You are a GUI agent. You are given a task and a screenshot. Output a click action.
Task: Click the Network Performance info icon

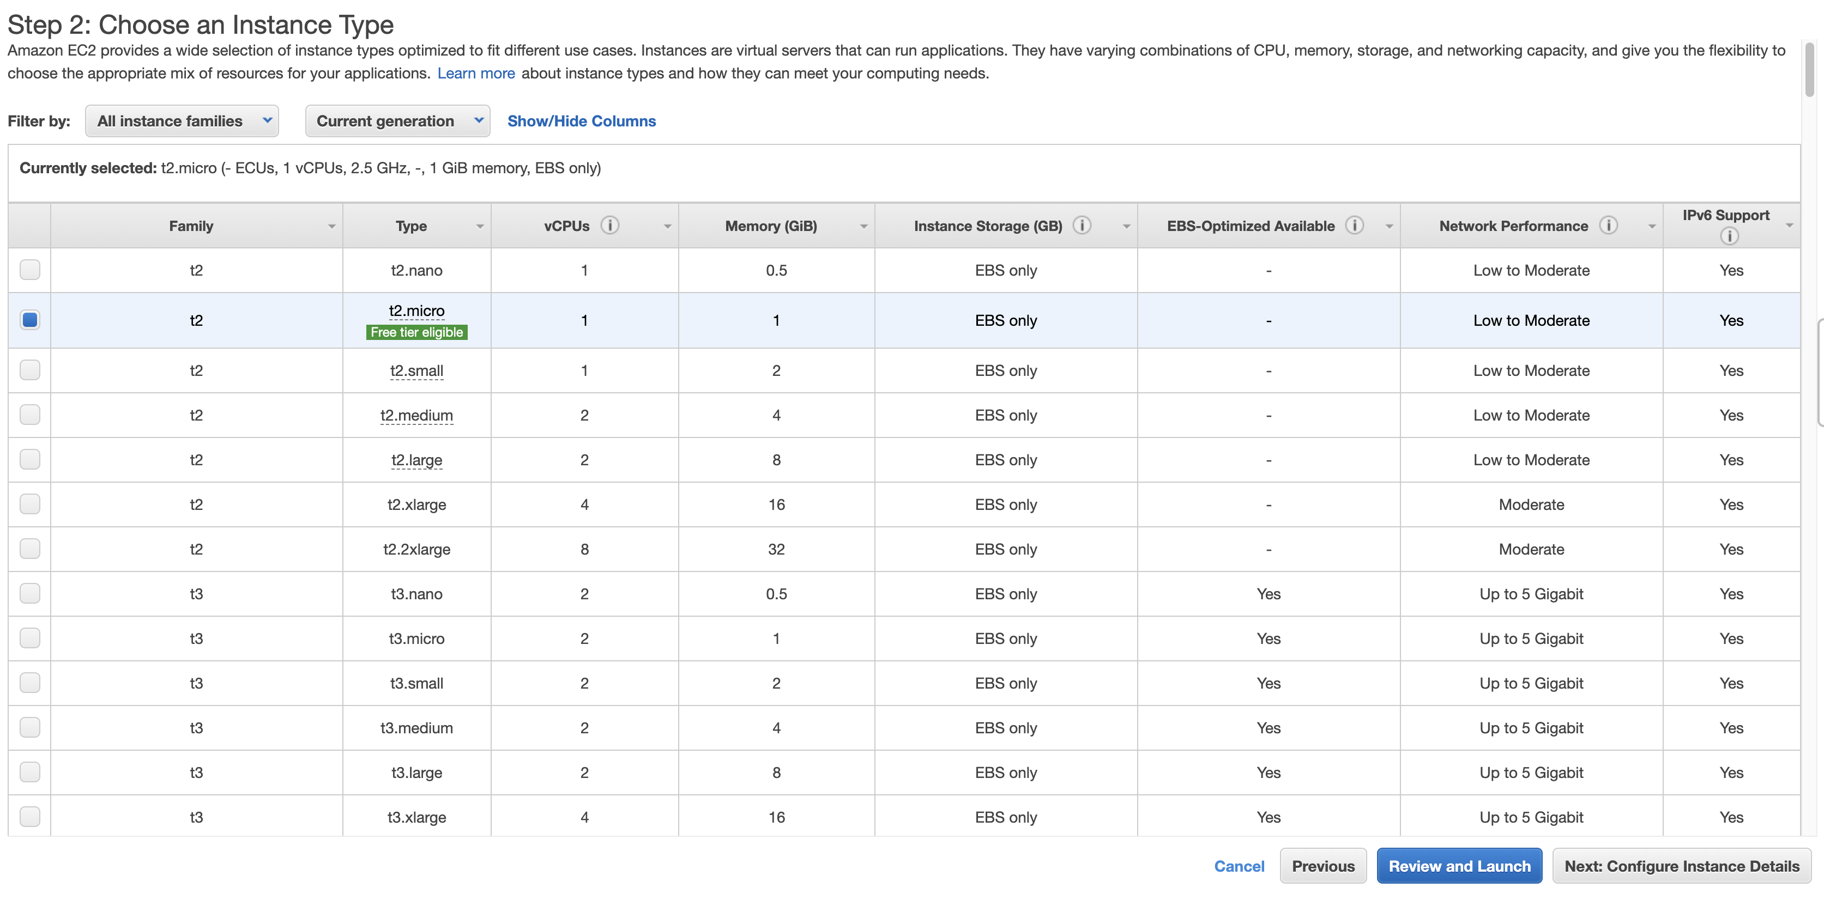(x=1608, y=225)
